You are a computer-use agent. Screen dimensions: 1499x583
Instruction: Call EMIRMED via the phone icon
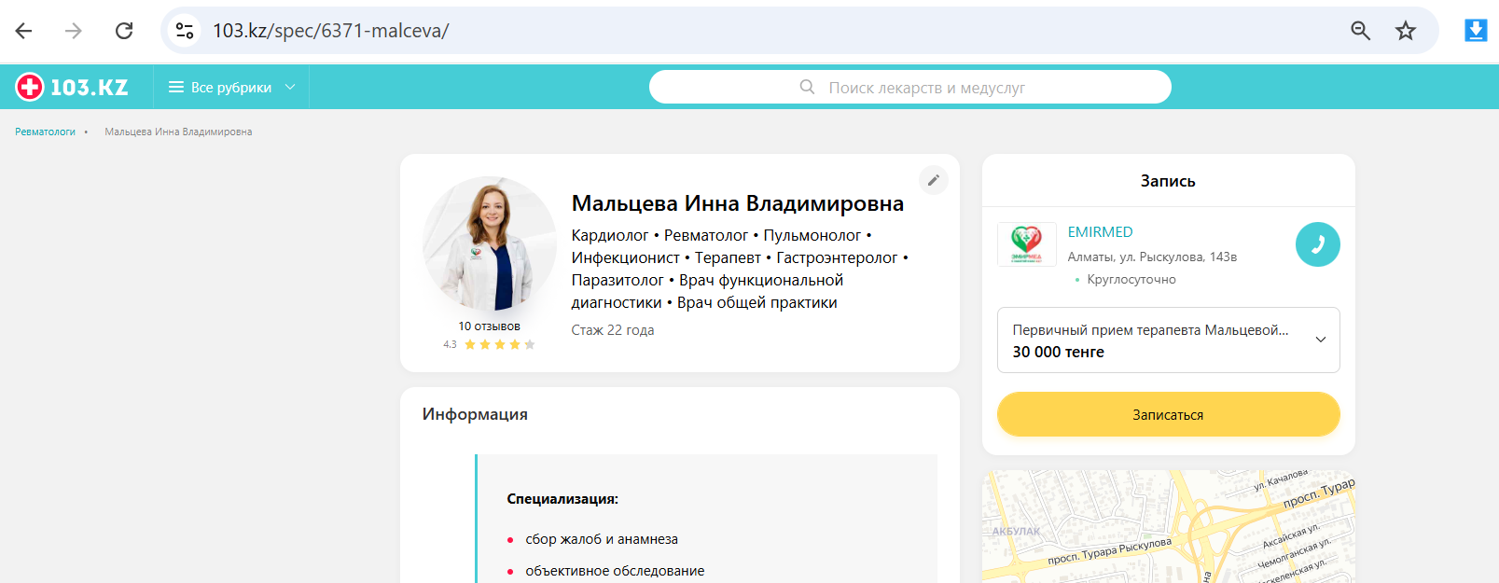tap(1317, 244)
